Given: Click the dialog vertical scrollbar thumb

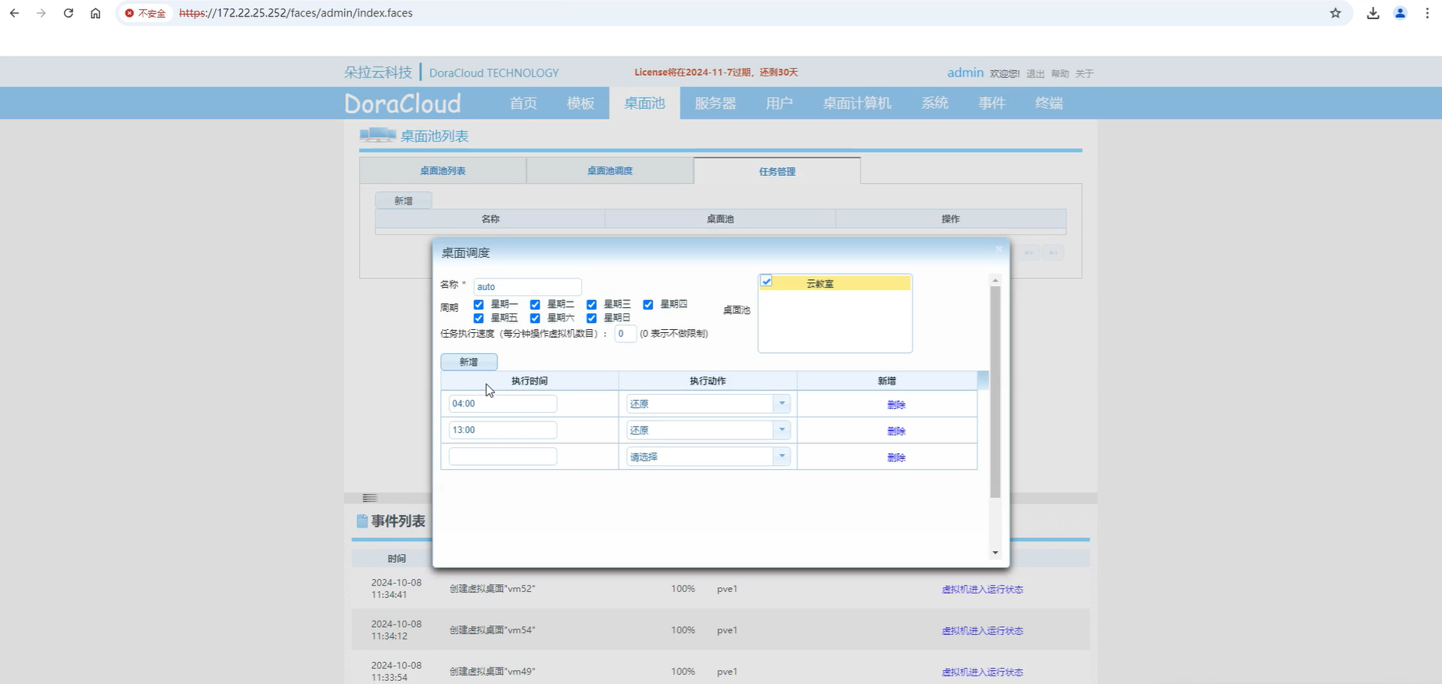Looking at the screenshot, I should pyautogui.click(x=995, y=391).
